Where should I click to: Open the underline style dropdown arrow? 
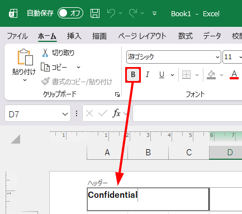[173, 75]
